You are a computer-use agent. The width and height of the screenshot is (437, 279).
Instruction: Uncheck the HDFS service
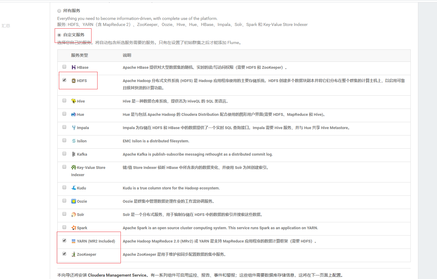tap(64, 80)
